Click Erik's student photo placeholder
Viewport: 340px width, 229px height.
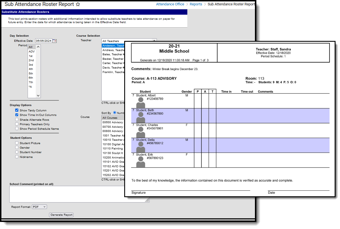tap(141, 162)
